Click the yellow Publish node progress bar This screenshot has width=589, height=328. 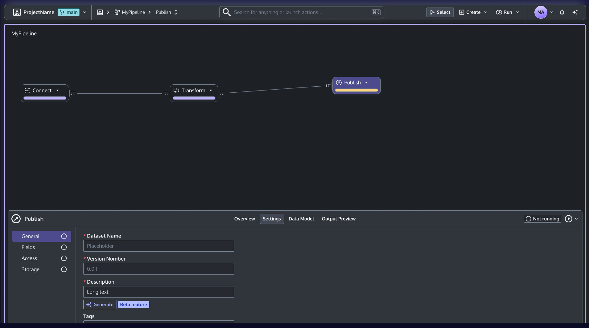356,90
